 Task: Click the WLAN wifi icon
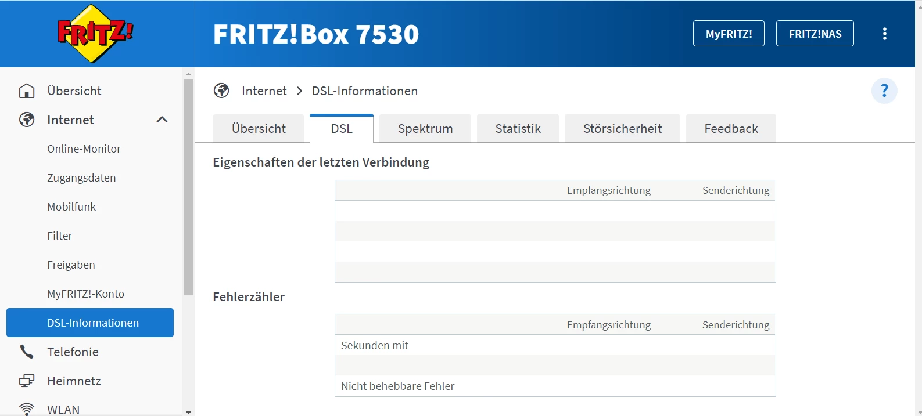[x=27, y=409]
